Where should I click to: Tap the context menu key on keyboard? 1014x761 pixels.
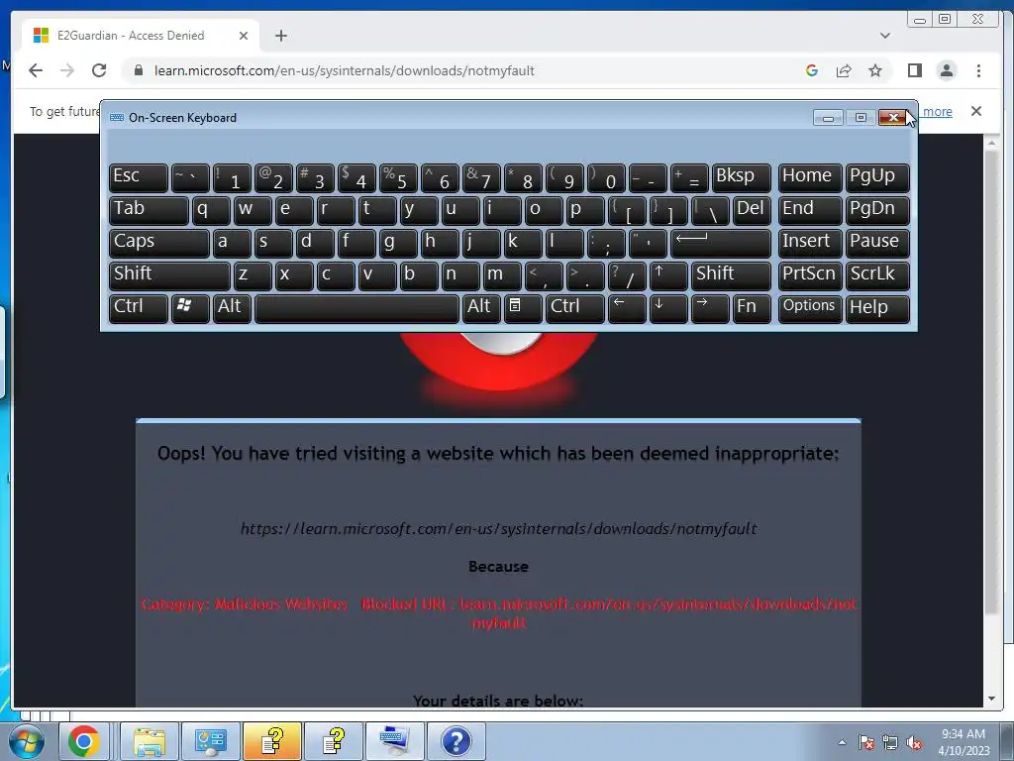coord(523,309)
